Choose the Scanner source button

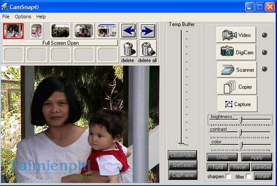237,70
